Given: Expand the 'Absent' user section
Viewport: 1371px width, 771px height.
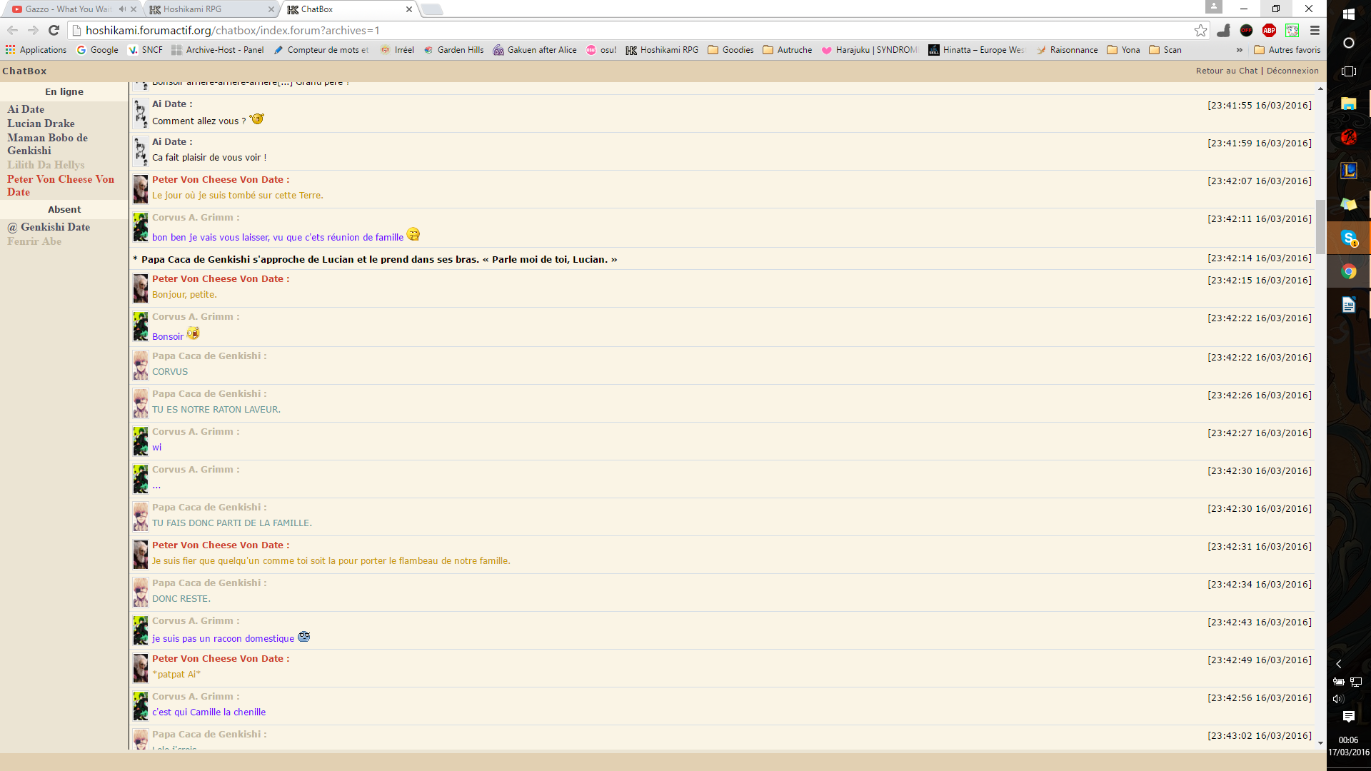Looking at the screenshot, I should [x=64, y=209].
